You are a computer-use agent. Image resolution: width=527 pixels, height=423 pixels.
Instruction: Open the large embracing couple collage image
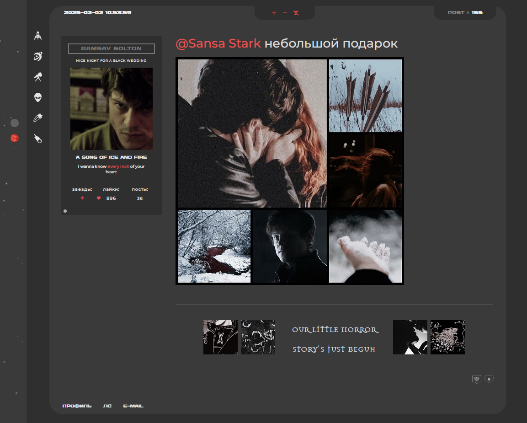point(252,134)
